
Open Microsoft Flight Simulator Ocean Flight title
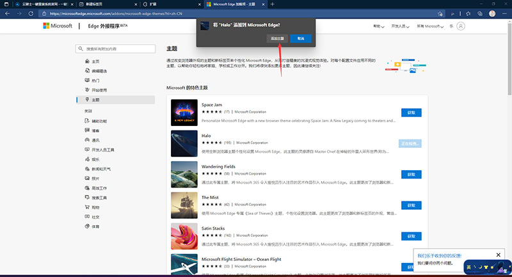(x=241, y=259)
